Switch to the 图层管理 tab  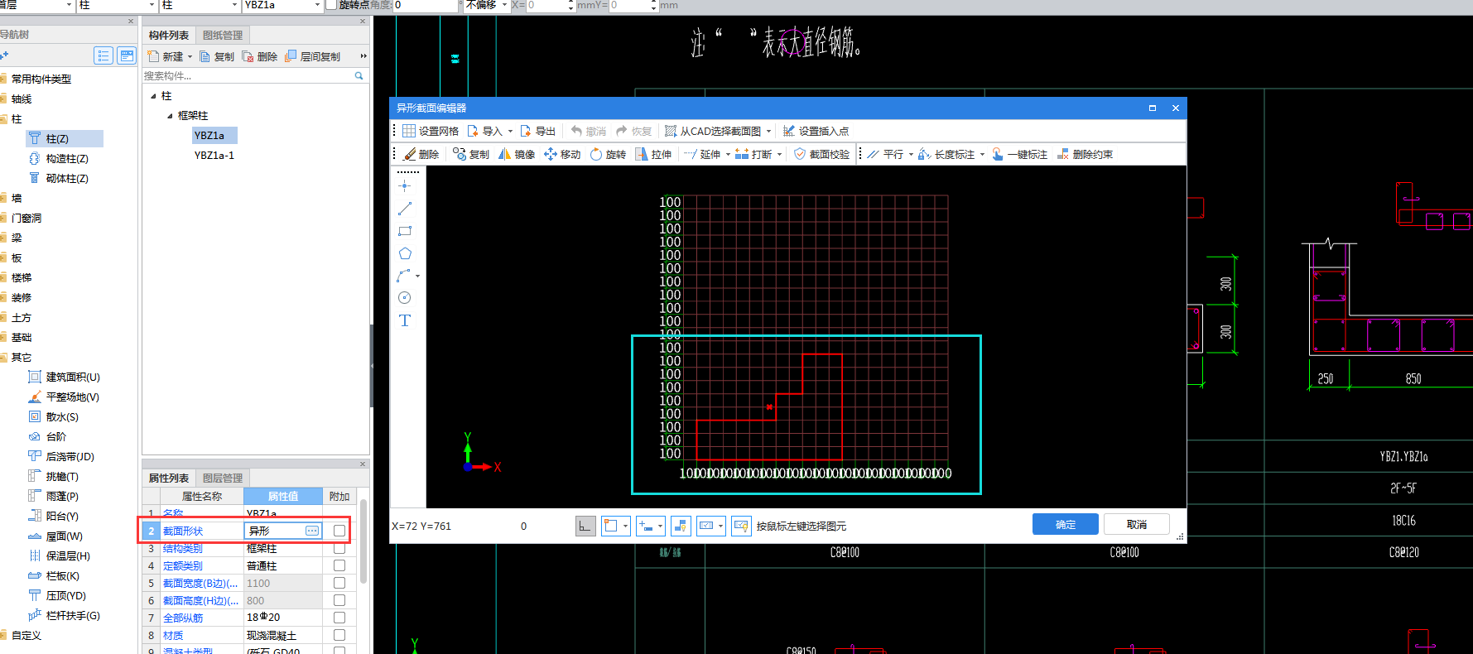pyautogui.click(x=223, y=478)
